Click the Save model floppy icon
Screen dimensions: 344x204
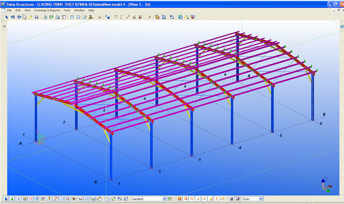pos(37,17)
